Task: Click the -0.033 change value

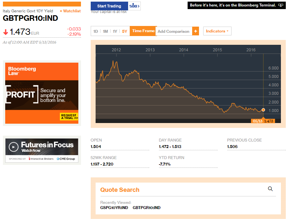Action: click(74, 29)
